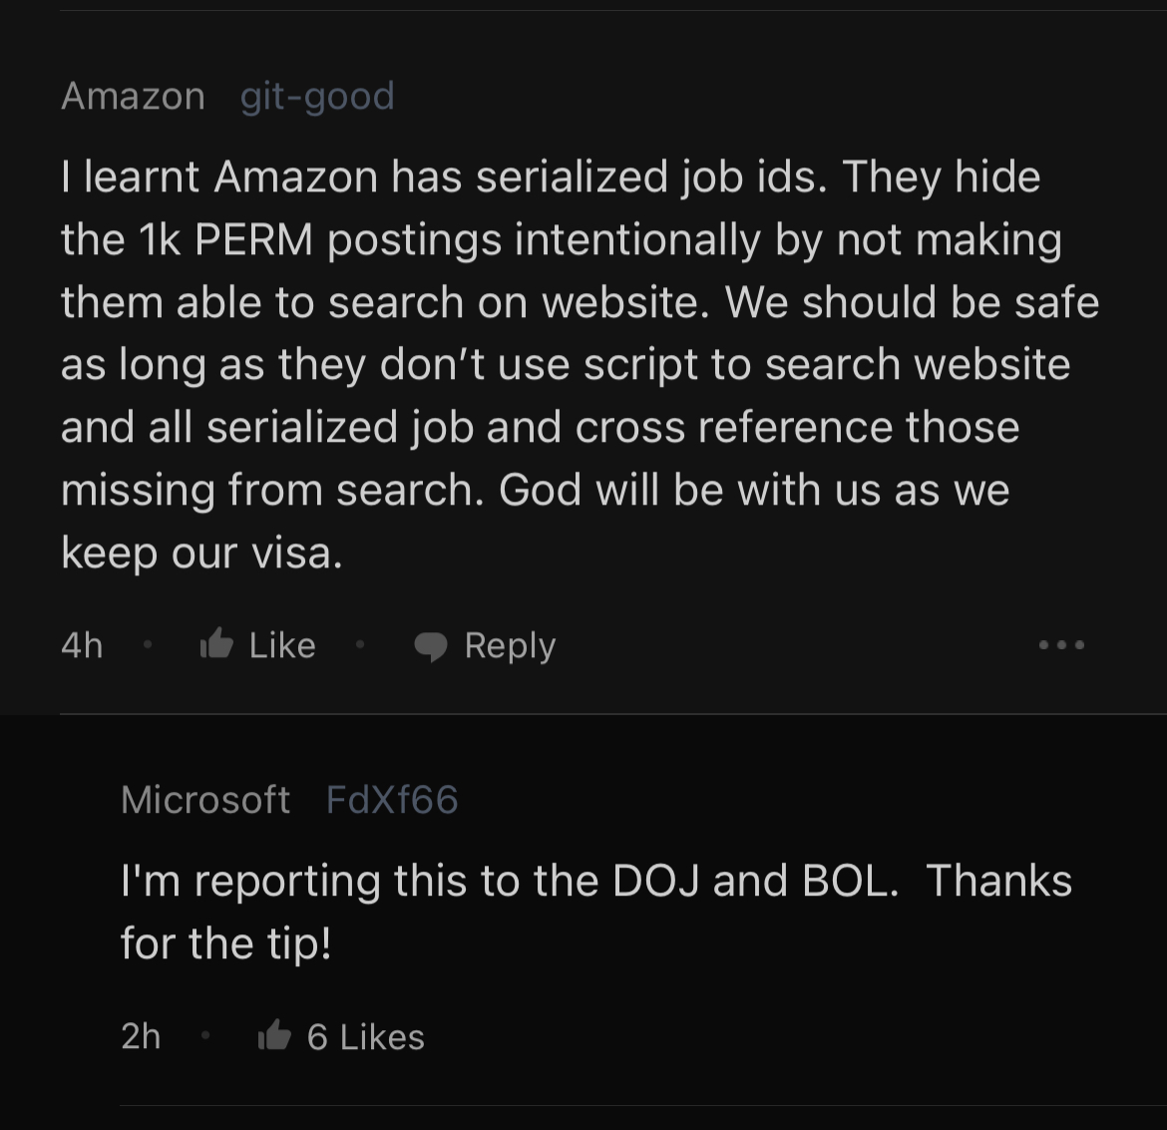Click the "Reply" text button
Image resolution: width=1167 pixels, height=1130 pixels.
pos(510,645)
